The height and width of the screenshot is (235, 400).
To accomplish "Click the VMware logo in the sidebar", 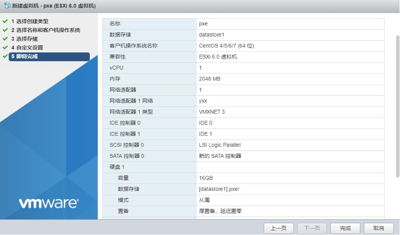I will (x=48, y=203).
